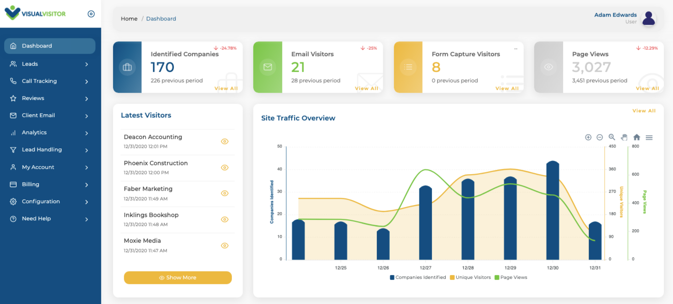This screenshot has height=304, width=673.
Task: Select Analytics in the sidebar
Action: tap(34, 132)
